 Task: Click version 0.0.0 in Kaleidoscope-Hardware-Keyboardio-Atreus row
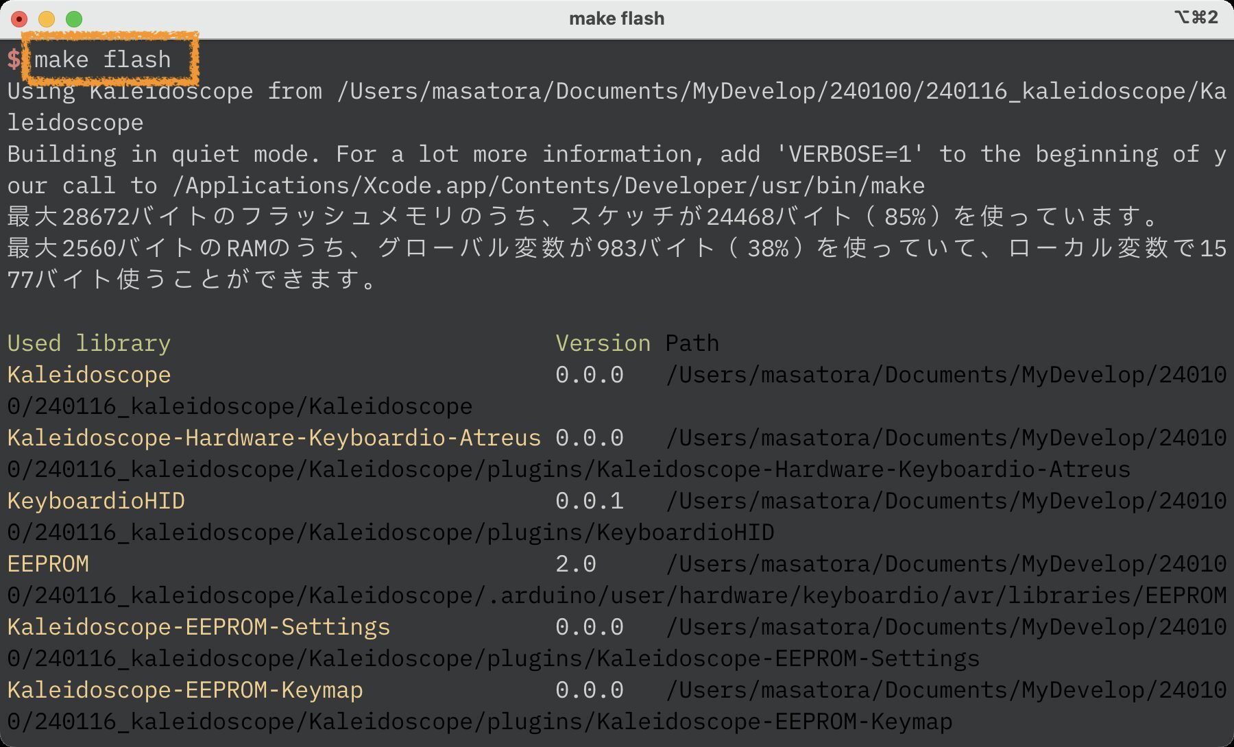point(590,438)
